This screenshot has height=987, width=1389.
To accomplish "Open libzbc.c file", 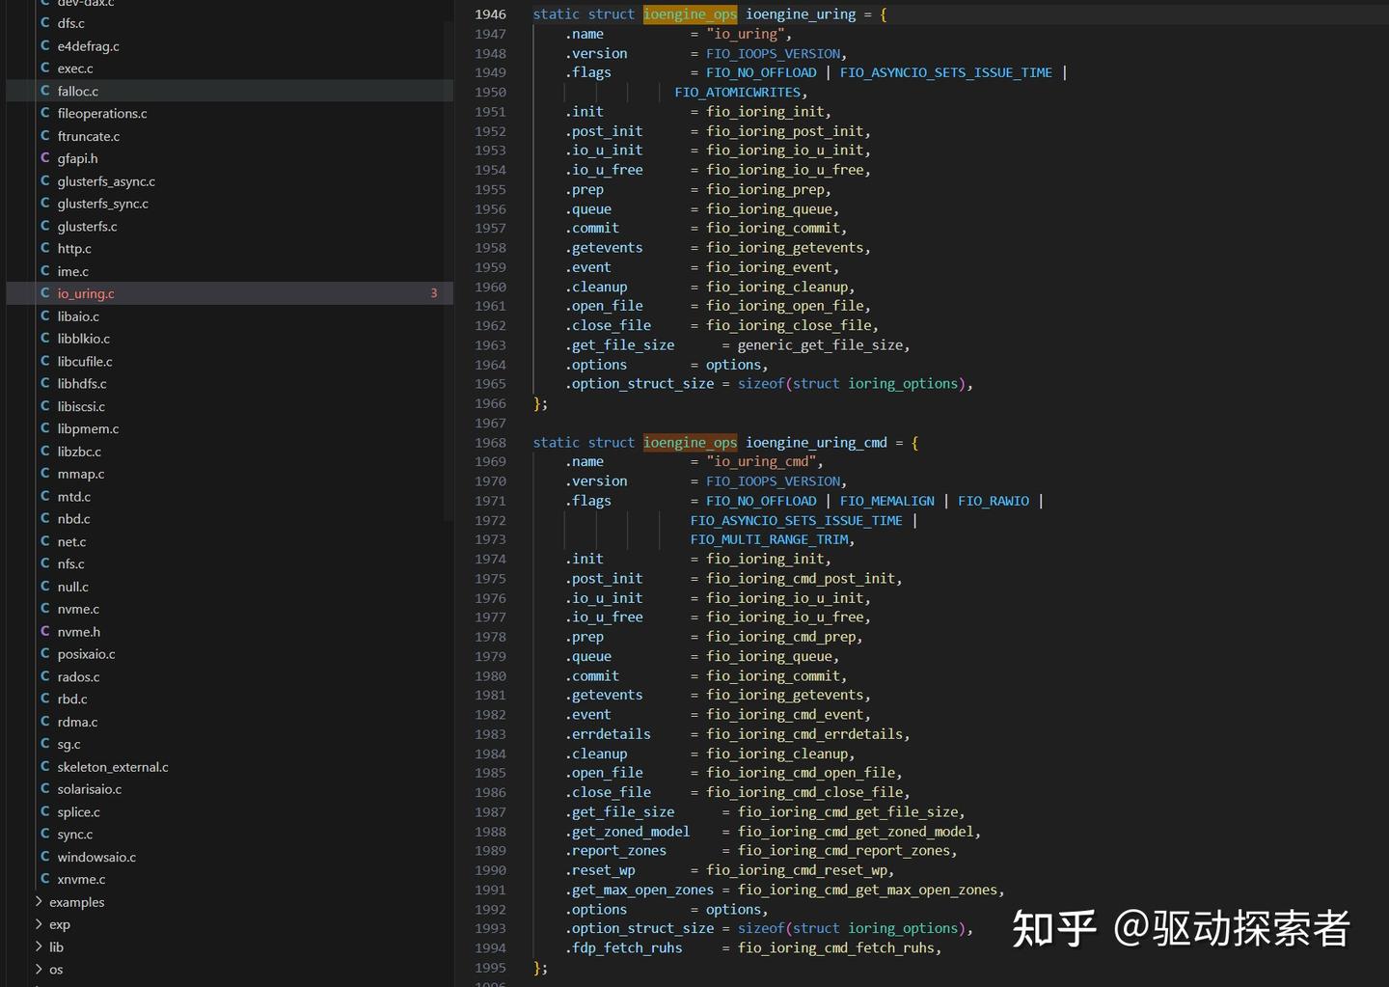I will [79, 452].
